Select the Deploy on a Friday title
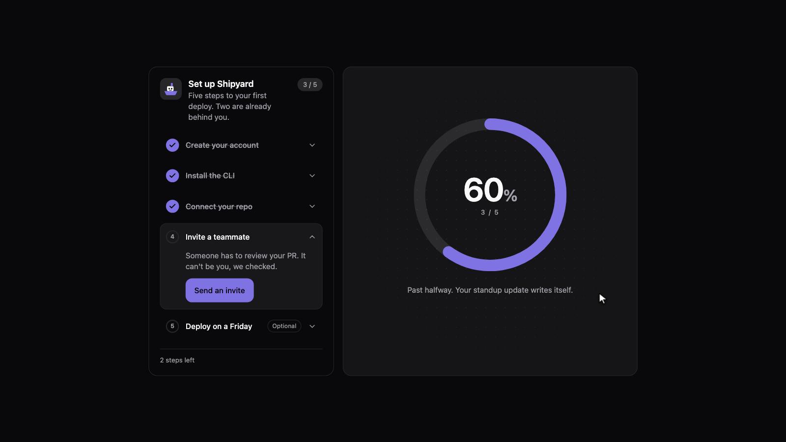This screenshot has height=442, width=786. [219, 326]
